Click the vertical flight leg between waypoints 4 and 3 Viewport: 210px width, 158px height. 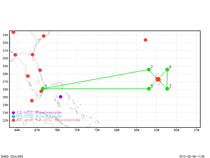click(167, 79)
